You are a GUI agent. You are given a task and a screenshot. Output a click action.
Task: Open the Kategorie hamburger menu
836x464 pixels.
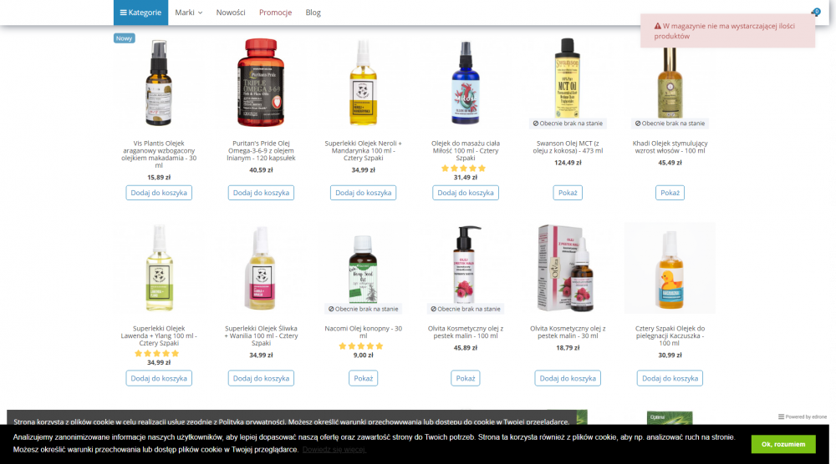140,13
